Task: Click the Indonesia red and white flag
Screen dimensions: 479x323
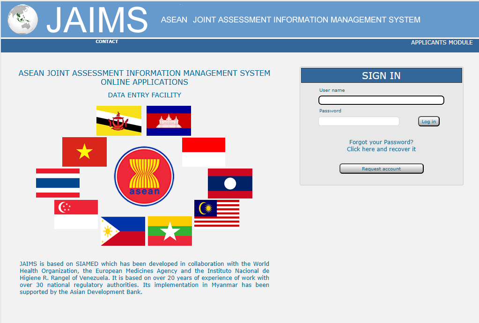Action: click(x=204, y=152)
